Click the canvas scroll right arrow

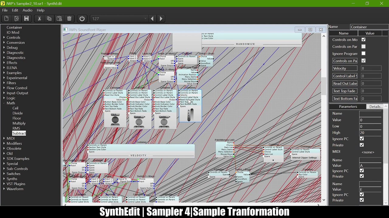point(318,205)
